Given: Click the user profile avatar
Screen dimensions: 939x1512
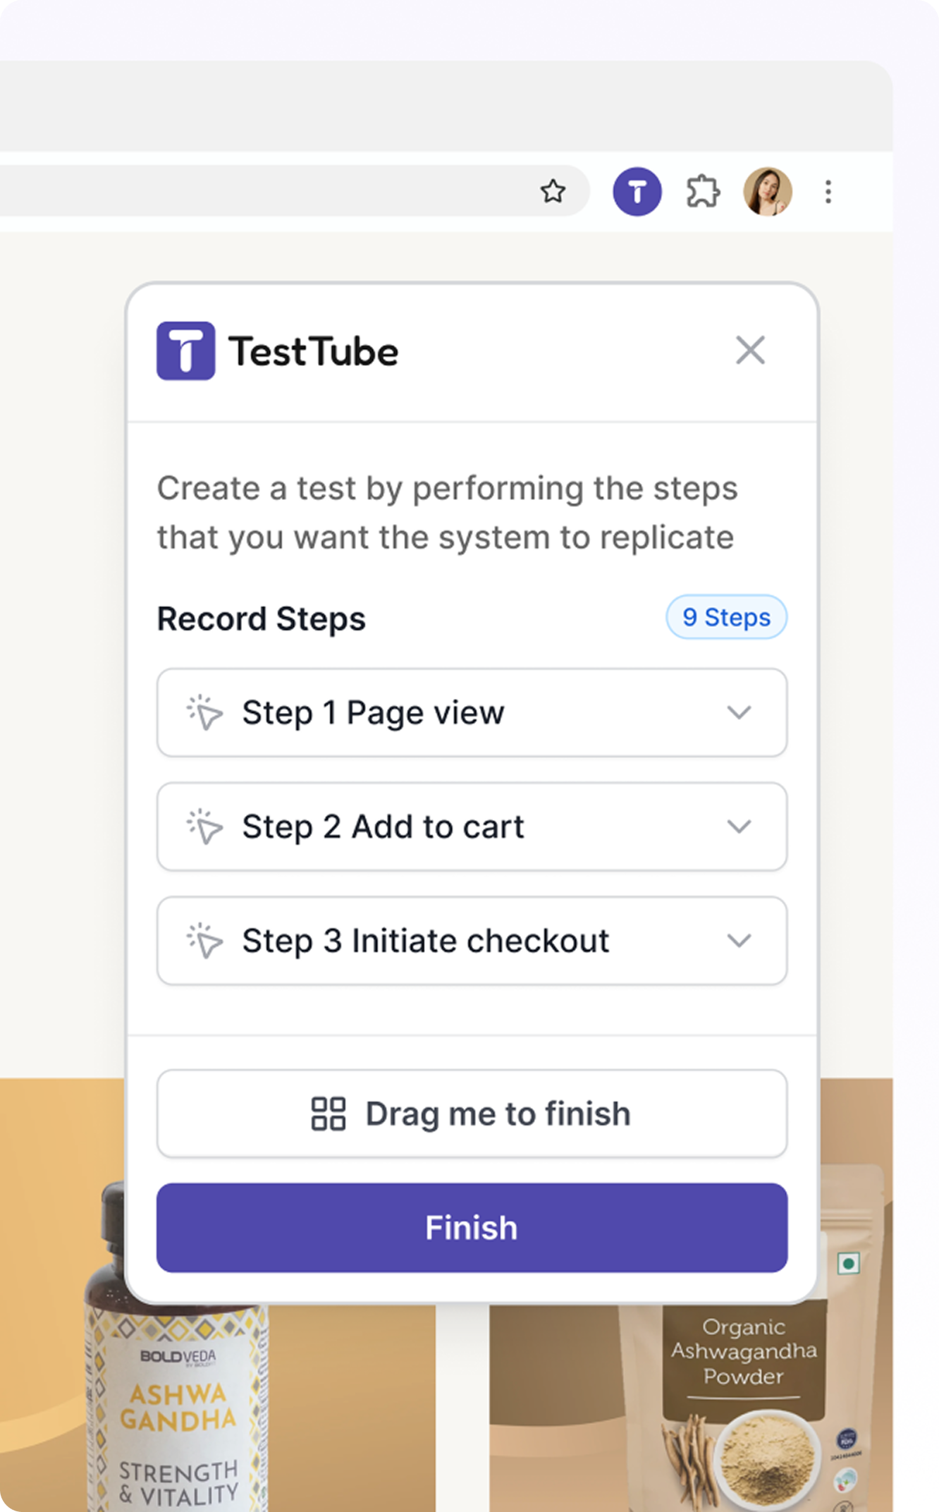Looking at the screenshot, I should point(768,191).
